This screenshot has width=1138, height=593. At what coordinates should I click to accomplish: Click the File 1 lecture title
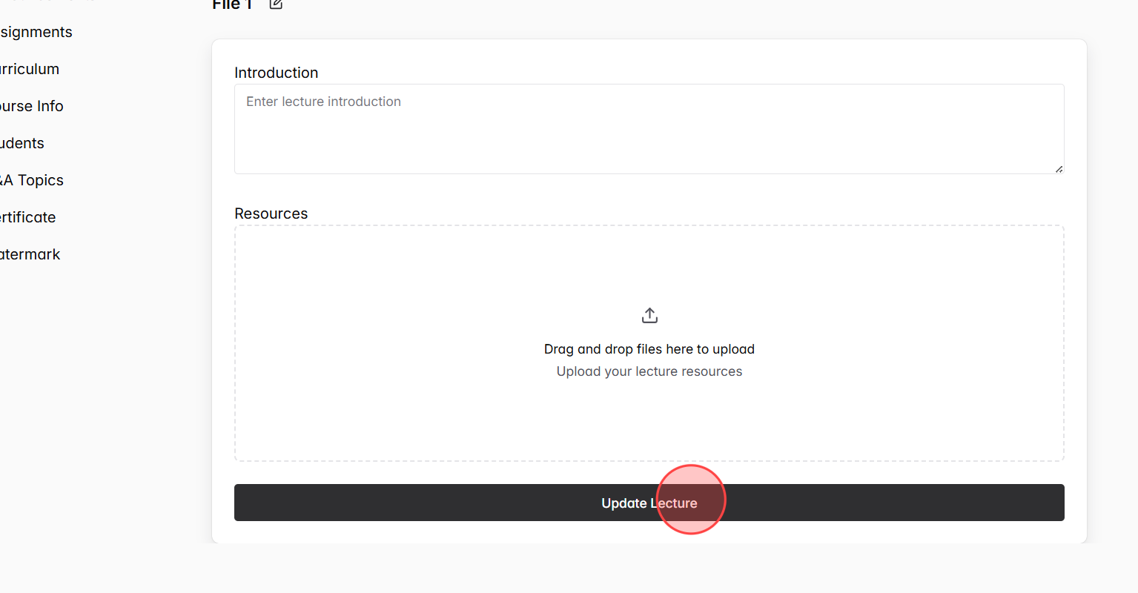pos(231,5)
